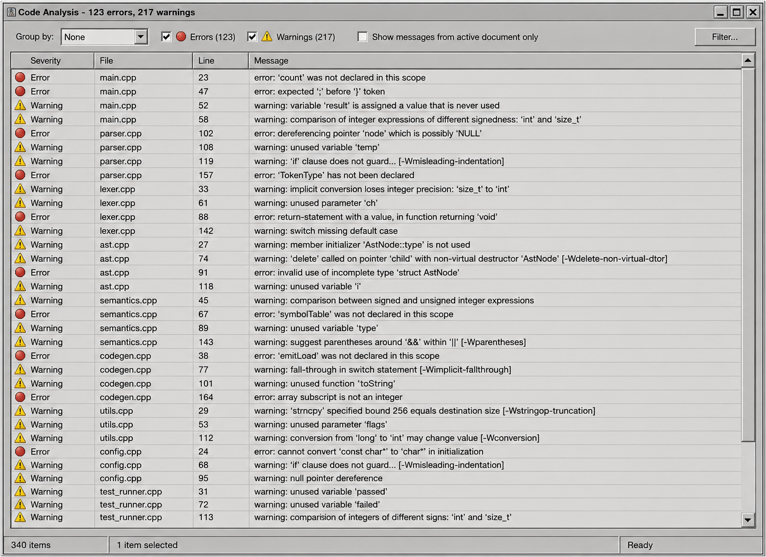The image size is (766, 557).
Task: Click error icon for parser.cpp line 102
Action: click(x=20, y=134)
